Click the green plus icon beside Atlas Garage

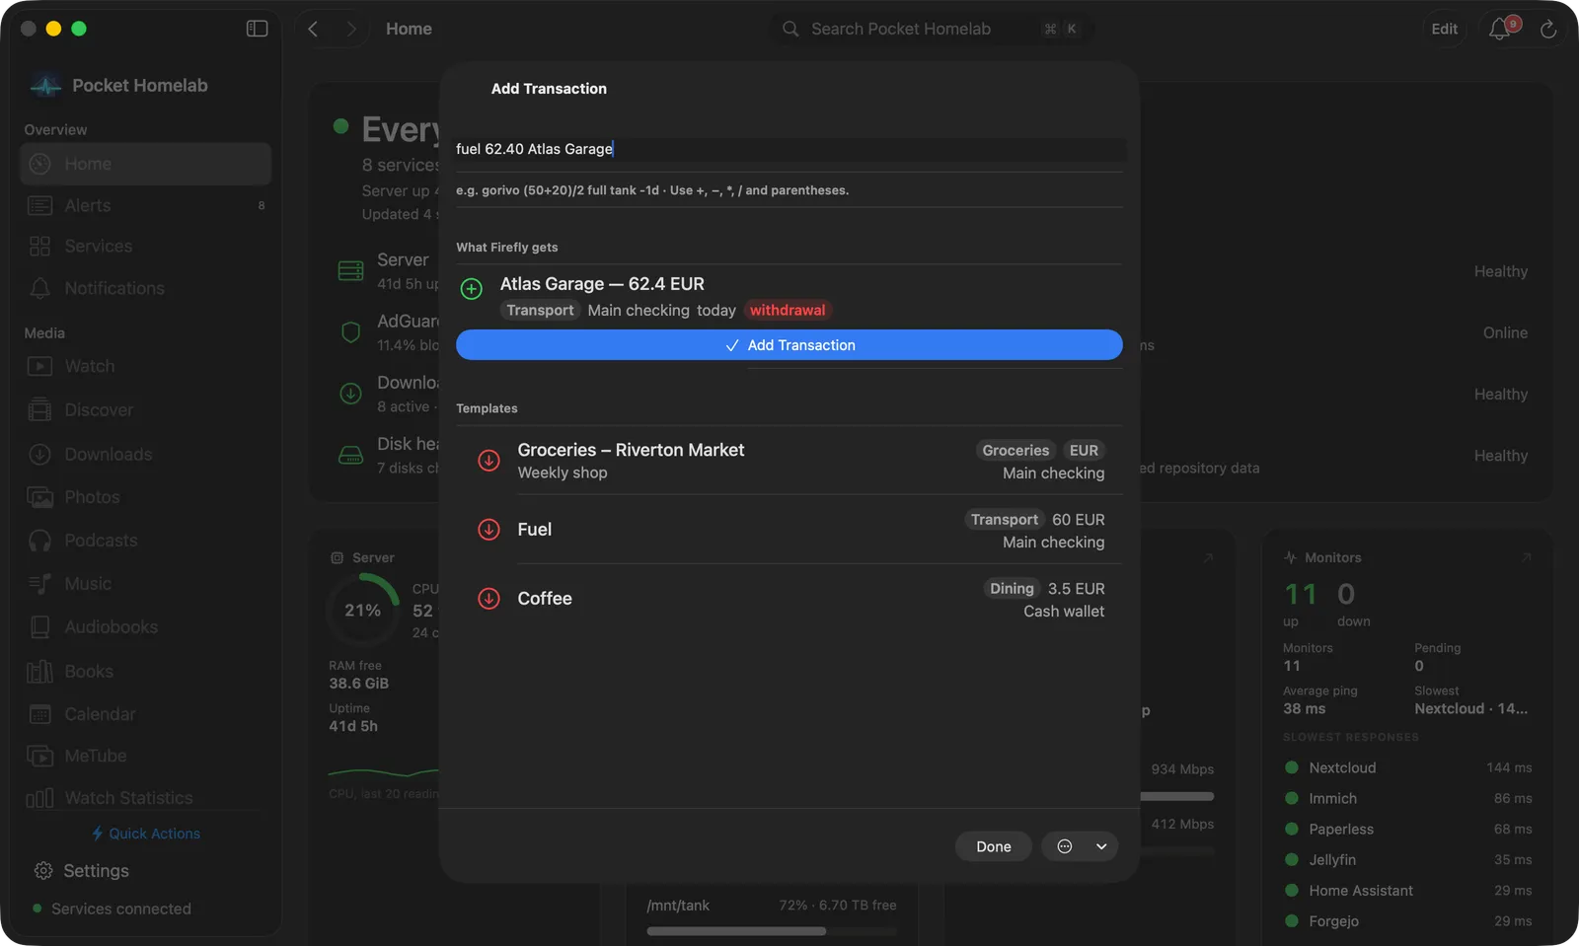472,288
